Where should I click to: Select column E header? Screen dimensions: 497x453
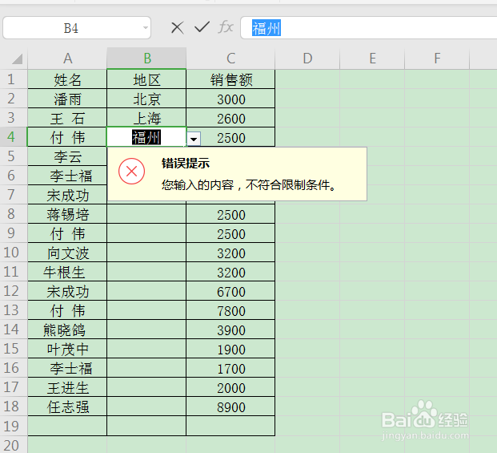372,59
